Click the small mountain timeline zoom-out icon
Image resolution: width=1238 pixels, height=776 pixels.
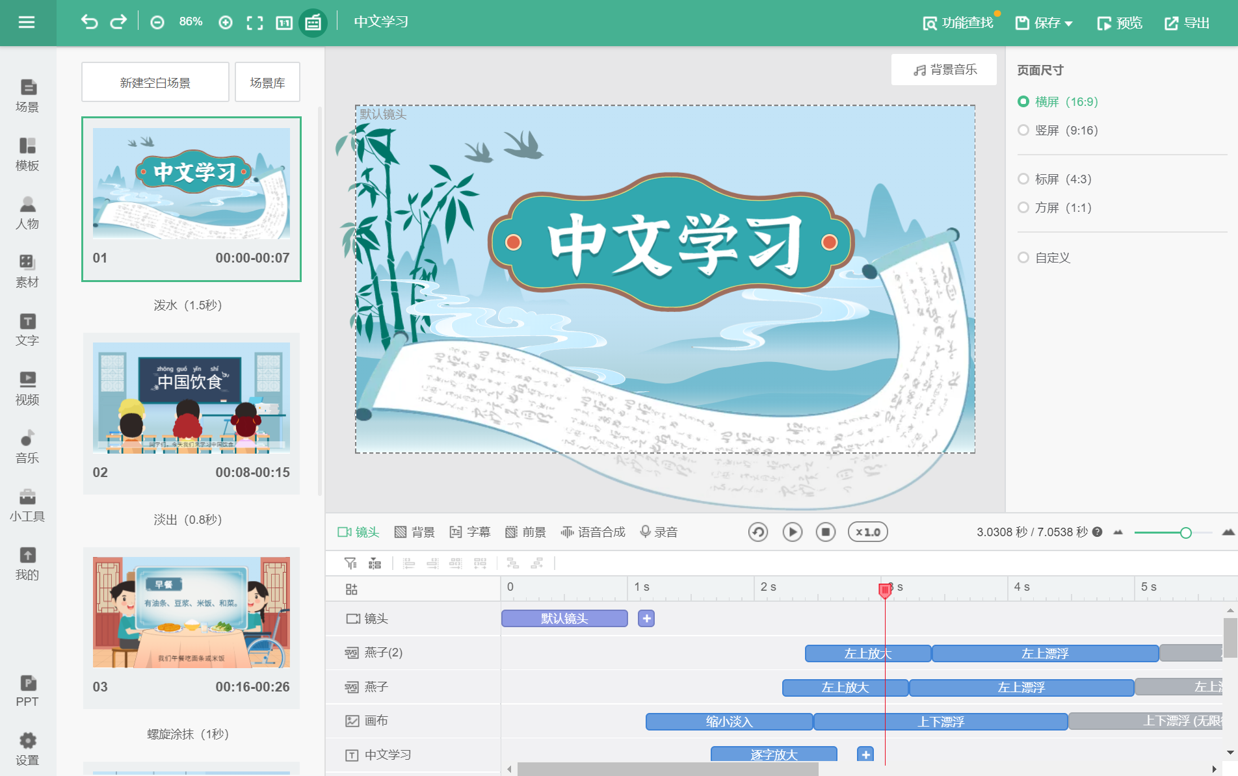(x=1118, y=532)
